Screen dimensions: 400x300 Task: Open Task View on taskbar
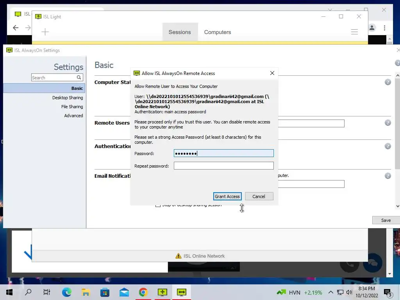(47, 292)
